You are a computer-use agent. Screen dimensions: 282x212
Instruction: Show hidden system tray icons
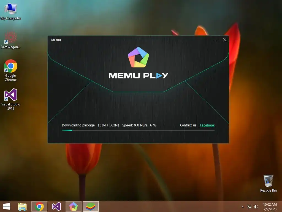(x=243, y=207)
